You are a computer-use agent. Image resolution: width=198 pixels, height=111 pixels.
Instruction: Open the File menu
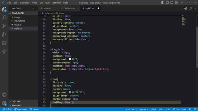(9, 3)
